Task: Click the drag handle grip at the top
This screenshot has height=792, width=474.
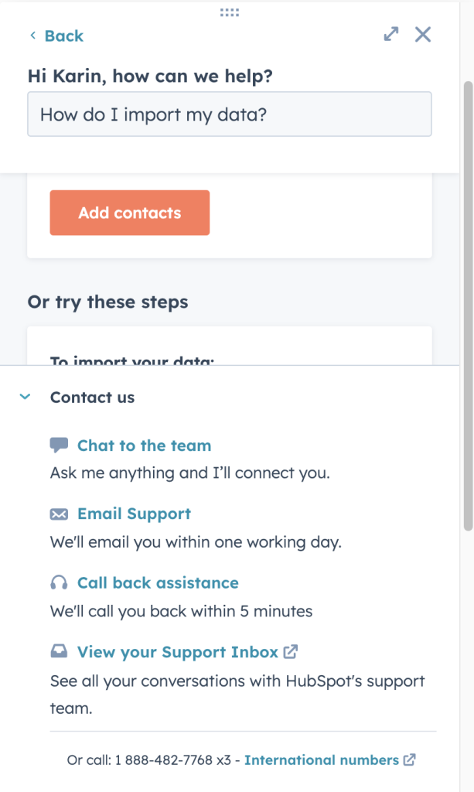Action: [230, 12]
